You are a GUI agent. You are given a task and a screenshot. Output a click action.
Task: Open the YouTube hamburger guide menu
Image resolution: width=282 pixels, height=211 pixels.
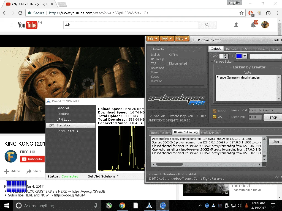pyautogui.click(x=11, y=25)
